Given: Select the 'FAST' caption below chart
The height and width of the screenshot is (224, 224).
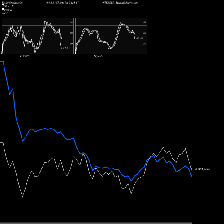Looking at the screenshot, I should 24,56.
